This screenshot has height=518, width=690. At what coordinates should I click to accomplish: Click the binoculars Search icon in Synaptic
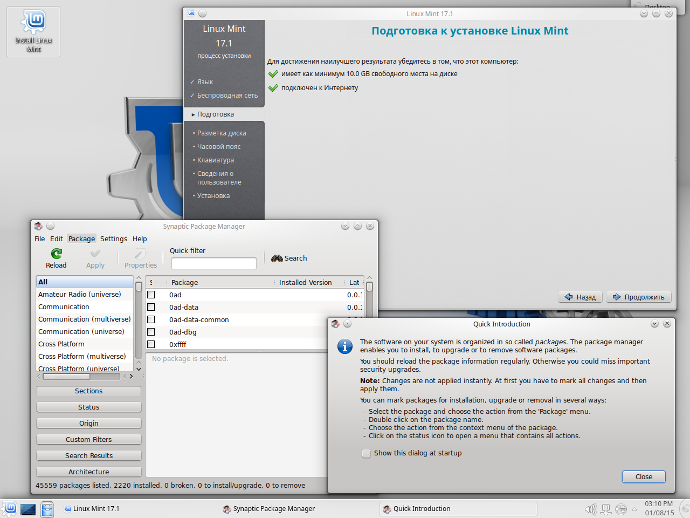click(277, 258)
